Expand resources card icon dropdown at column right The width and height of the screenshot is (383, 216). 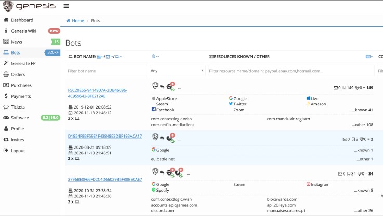pyautogui.click(x=369, y=57)
